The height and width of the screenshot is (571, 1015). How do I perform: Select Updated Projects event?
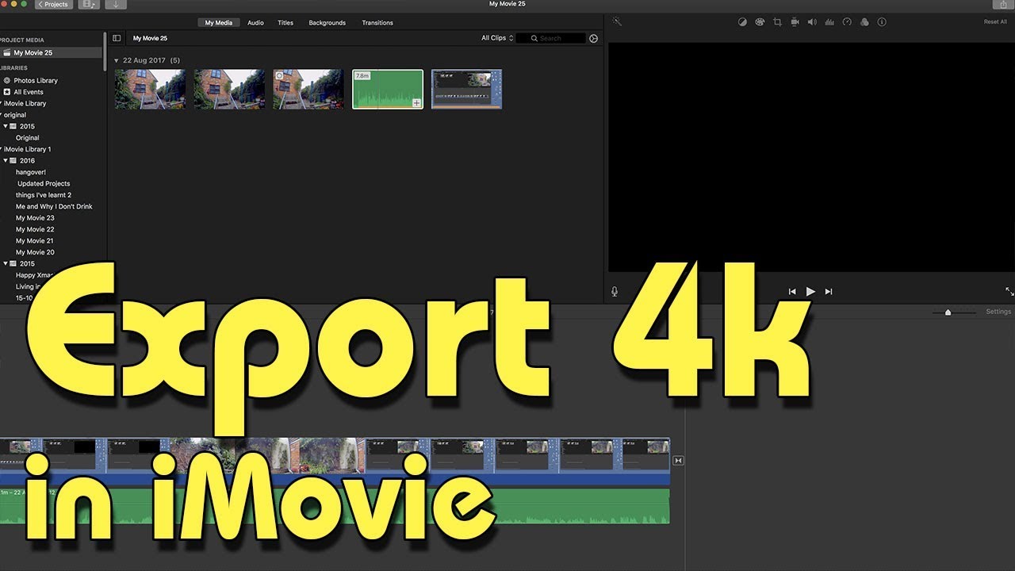click(x=44, y=183)
